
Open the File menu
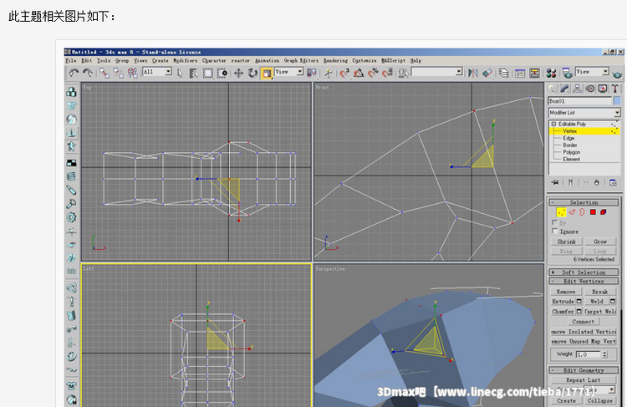(71, 61)
